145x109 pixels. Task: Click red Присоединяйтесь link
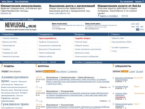click(48, 38)
